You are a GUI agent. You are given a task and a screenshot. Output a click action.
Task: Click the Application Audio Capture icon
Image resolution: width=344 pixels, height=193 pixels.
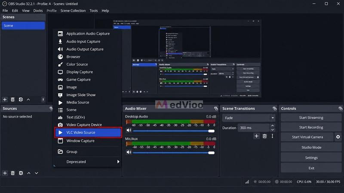click(60, 34)
